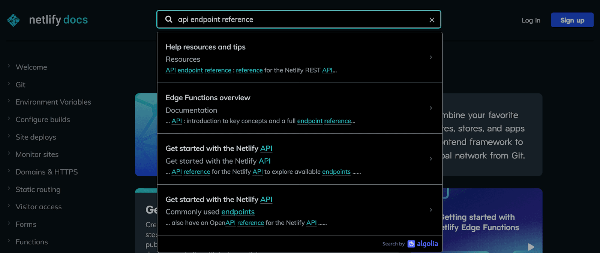Click chevron arrow on Commonly used endpoints result
This screenshot has width=600, height=253.
431,210
